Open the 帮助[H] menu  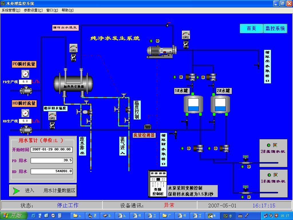(68, 10)
